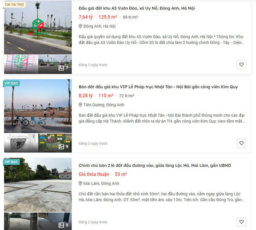Click the Giá thỏa thuận price text
Viewport: 256px width, 230px height.
[94, 174]
